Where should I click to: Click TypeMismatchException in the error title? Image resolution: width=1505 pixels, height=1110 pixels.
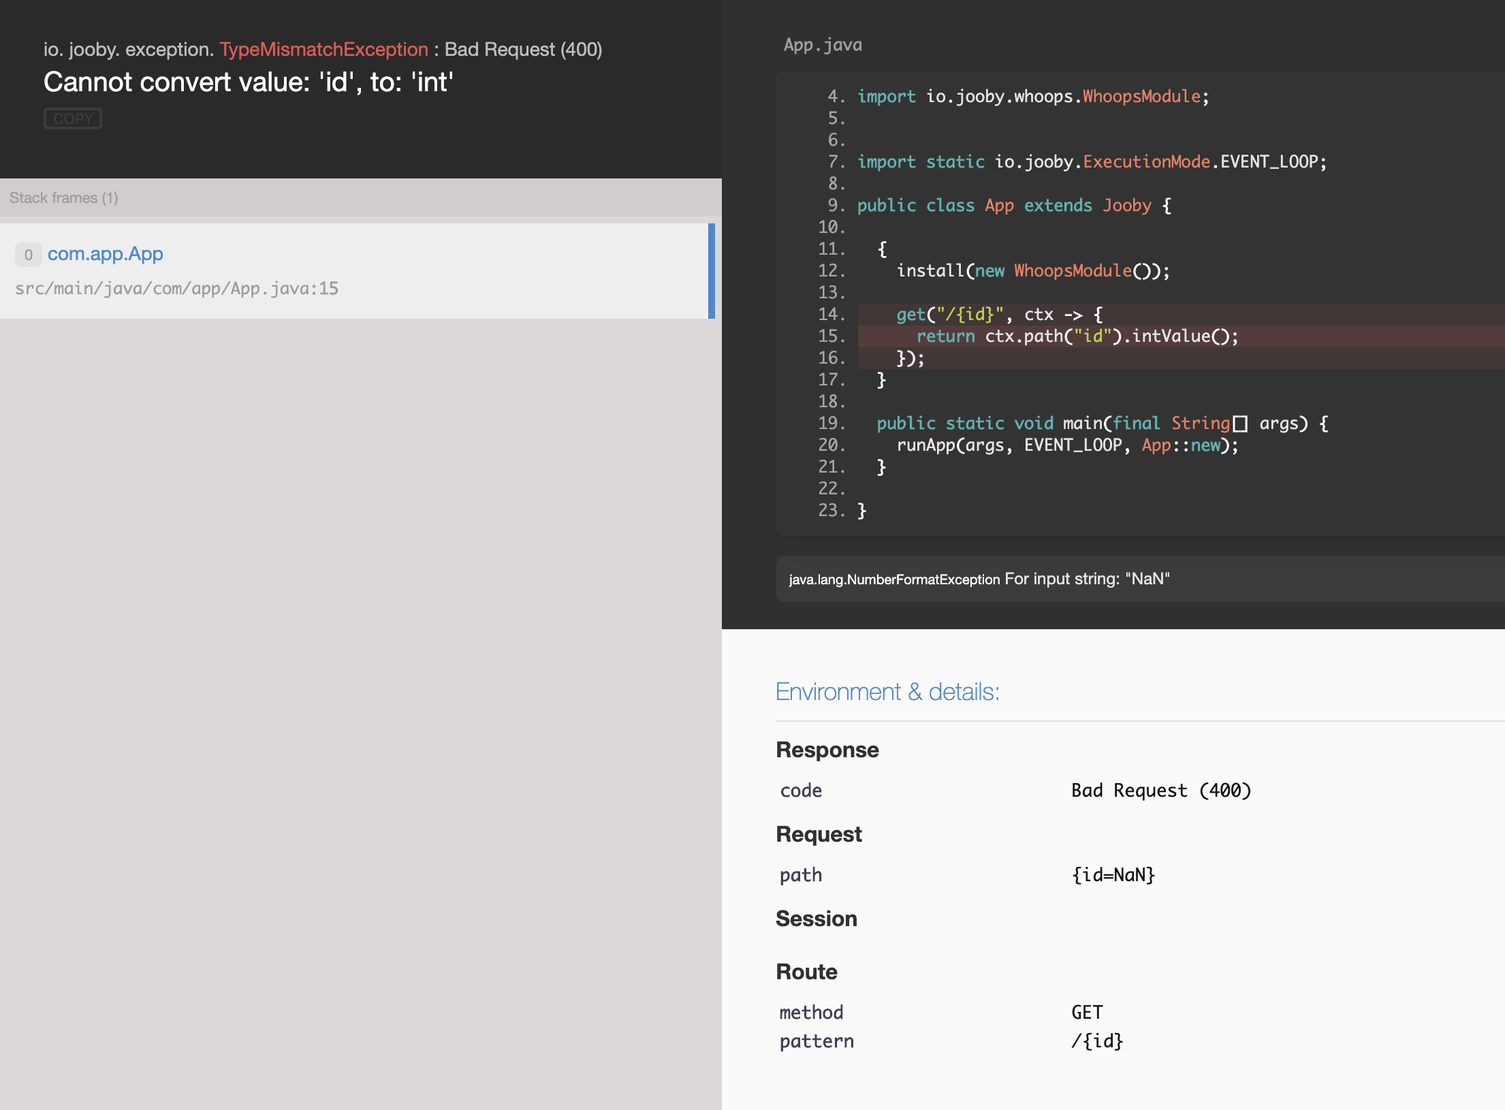point(323,50)
